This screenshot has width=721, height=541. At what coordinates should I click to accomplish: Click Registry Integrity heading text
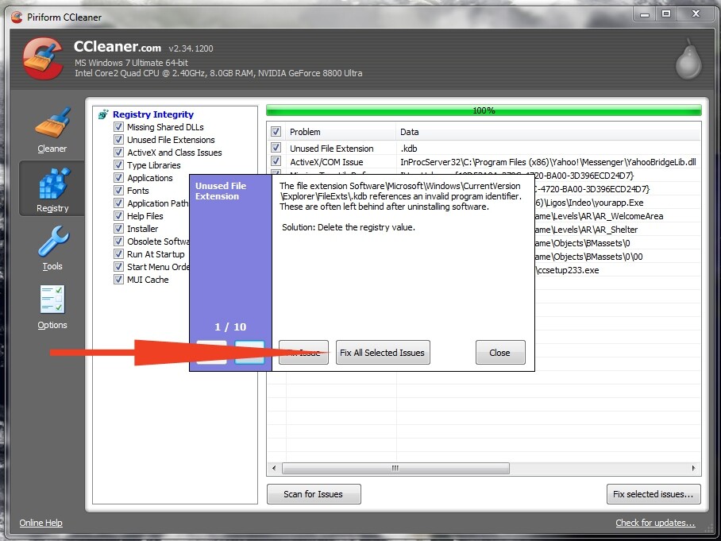coord(153,114)
